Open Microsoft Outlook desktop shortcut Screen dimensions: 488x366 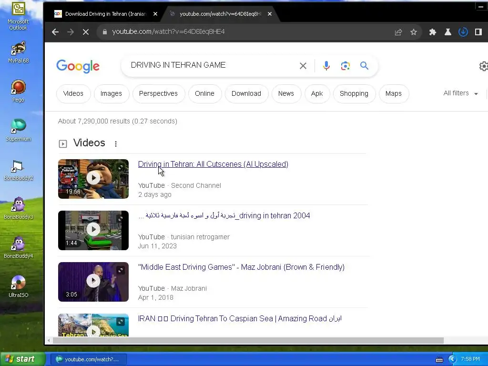[18, 16]
